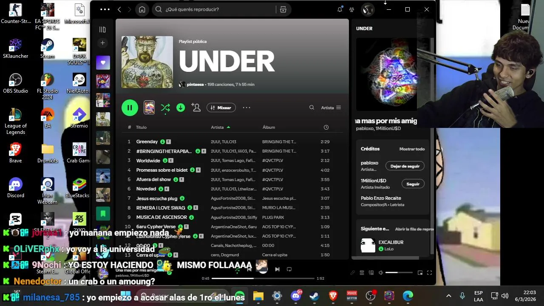Open the miniplayer
Viewport: 544px width, 306px height.
(420, 273)
